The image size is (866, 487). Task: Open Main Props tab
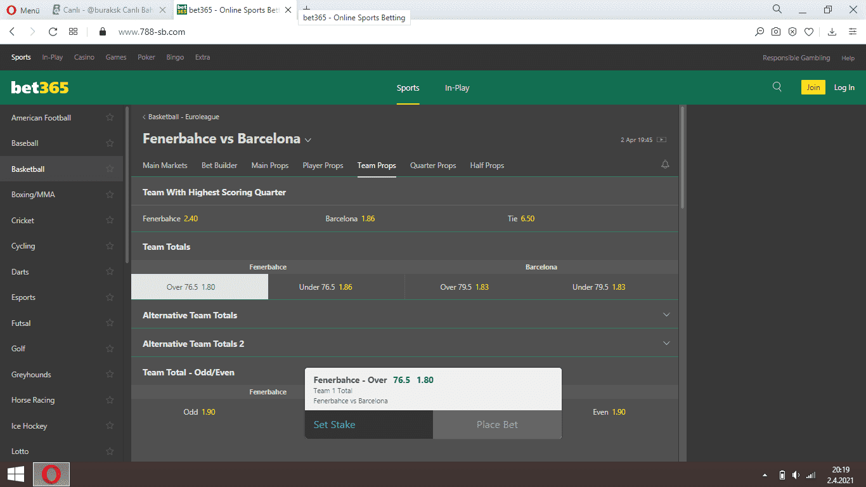(270, 166)
